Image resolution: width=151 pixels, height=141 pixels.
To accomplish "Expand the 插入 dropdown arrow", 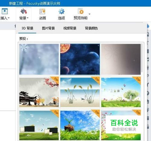I will point(9,18).
